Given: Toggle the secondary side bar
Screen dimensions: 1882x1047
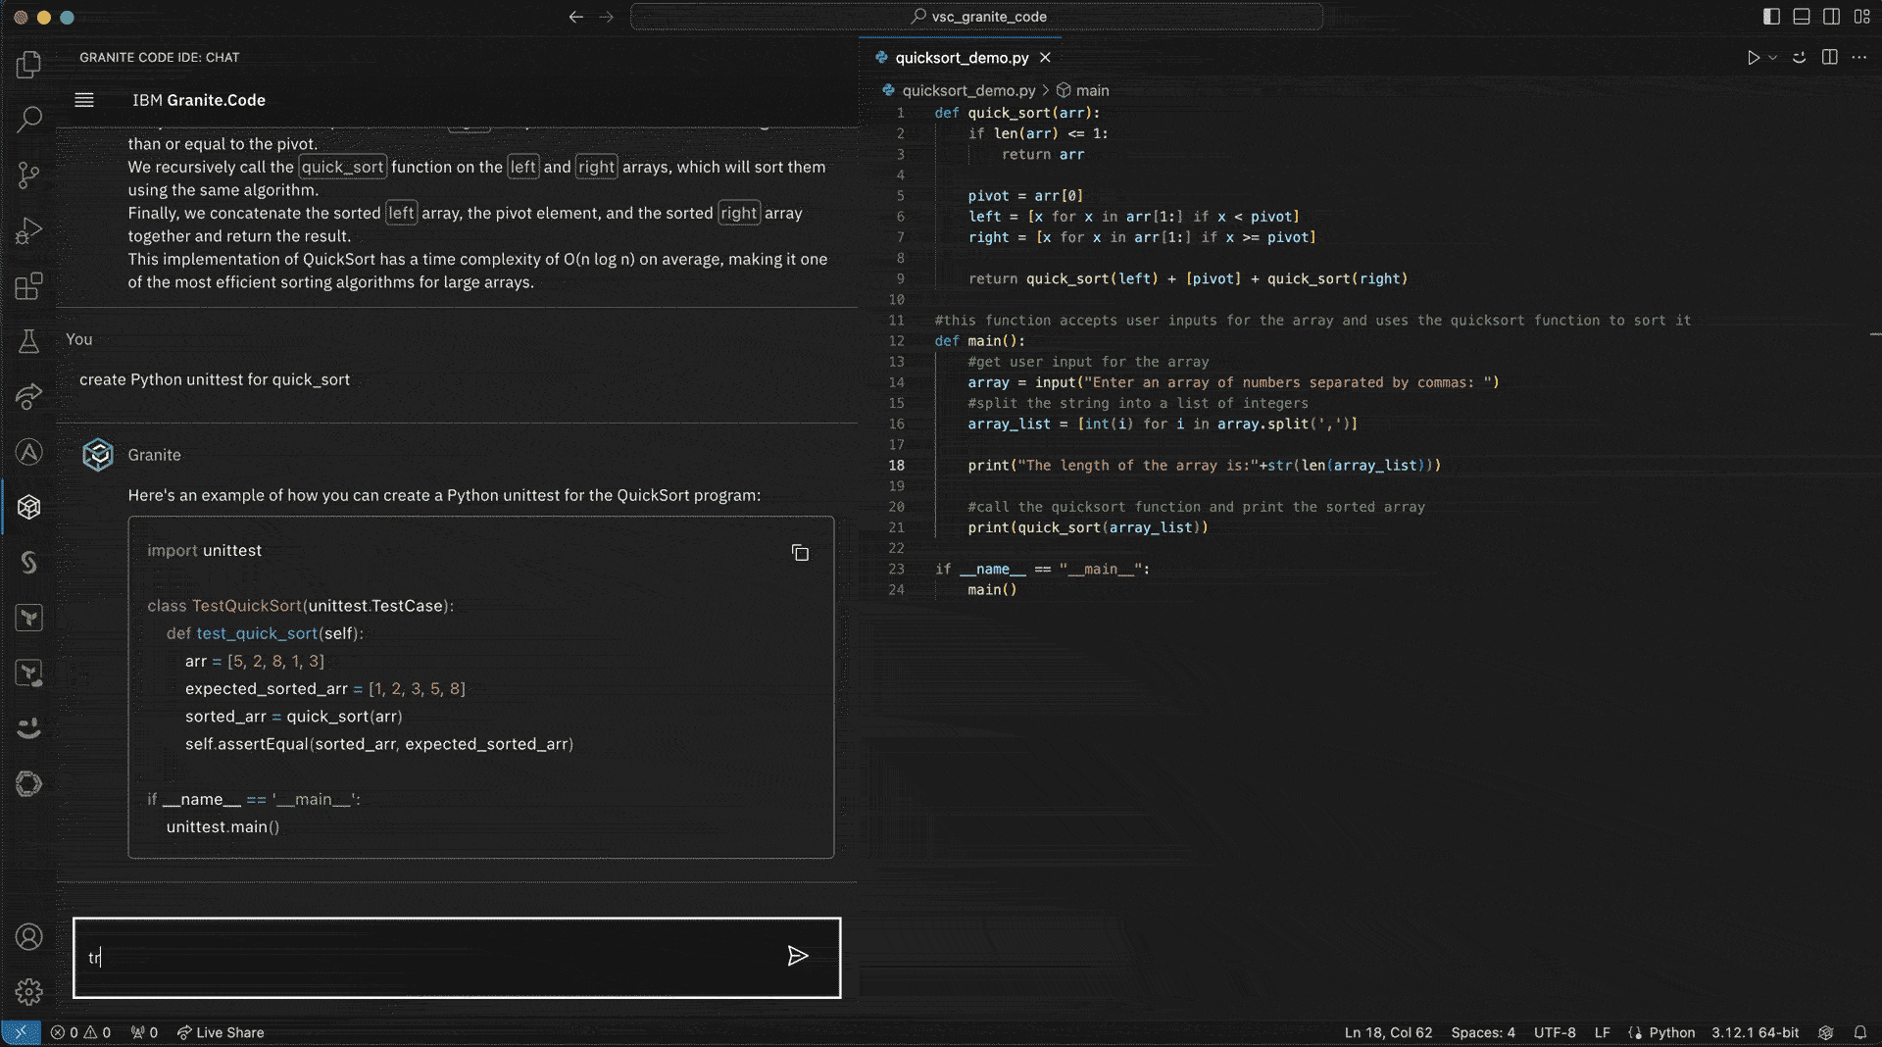Looking at the screenshot, I should tap(1832, 16).
